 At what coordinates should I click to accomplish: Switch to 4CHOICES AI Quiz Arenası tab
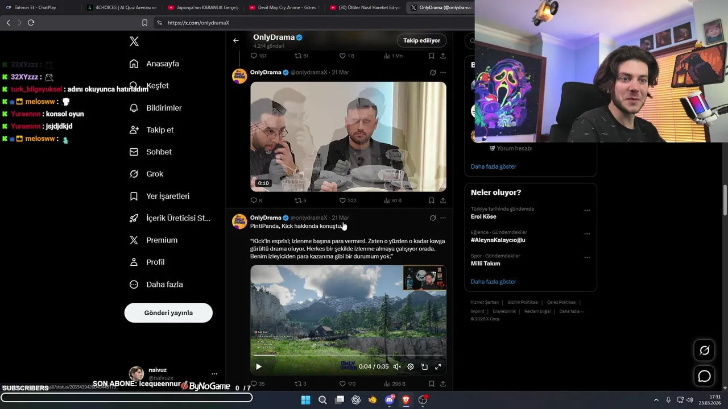click(122, 7)
